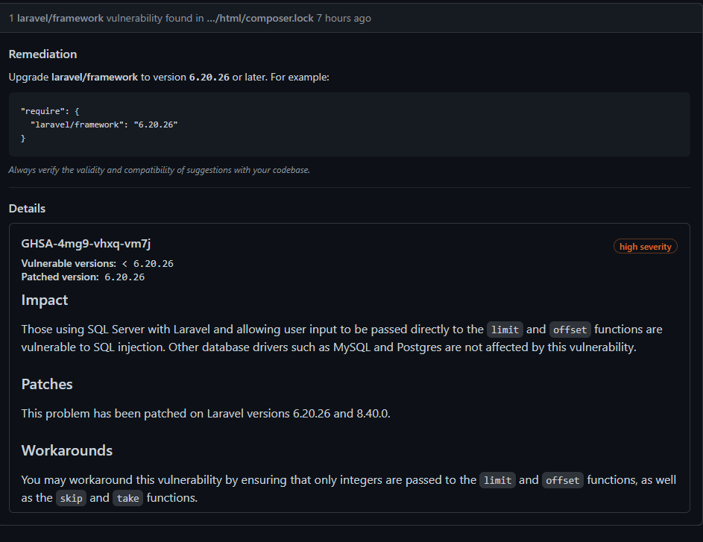Viewport: 703px width, 542px height.
Task: Click the Remediation heading
Action: (x=42, y=54)
